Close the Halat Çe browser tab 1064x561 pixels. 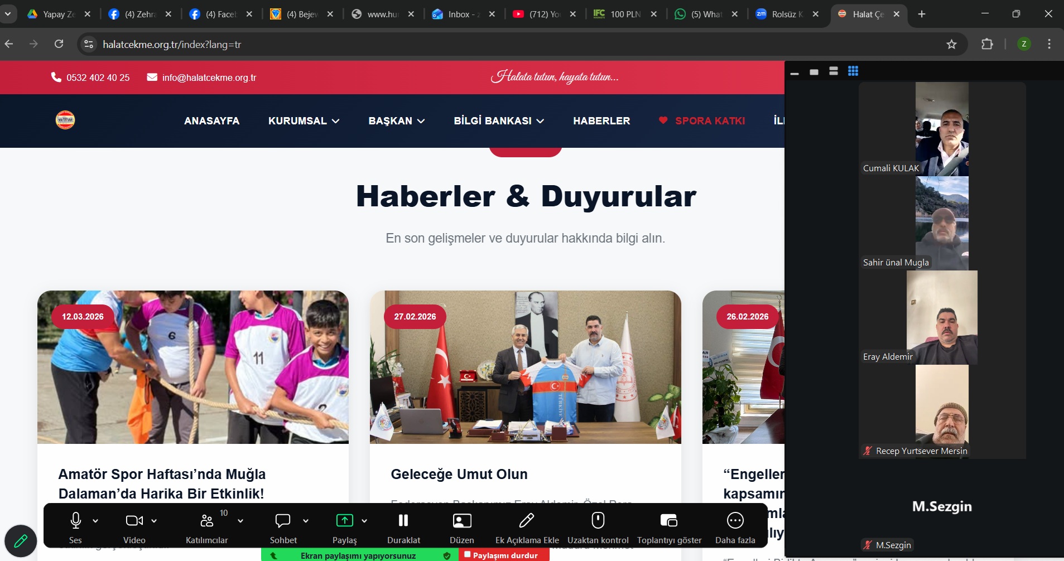(x=897, y=14)
